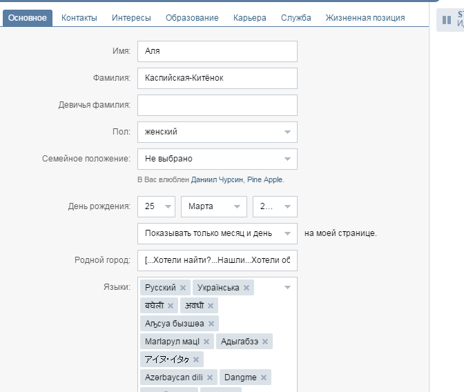
Task: Open the Пол gender dropdown
Action: [x=217, y=132]
